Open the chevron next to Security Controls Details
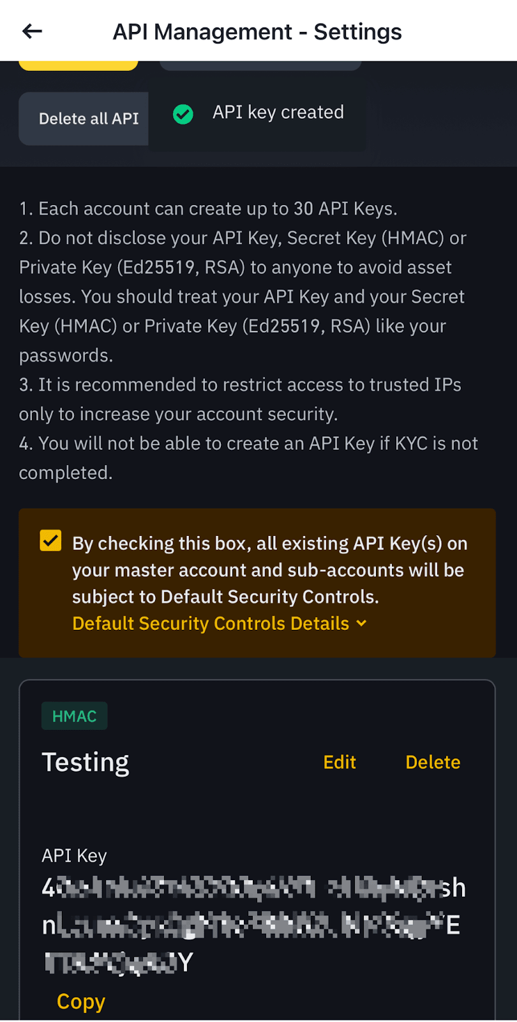This screenshot has height=1022, width=517. click(361, 623)
